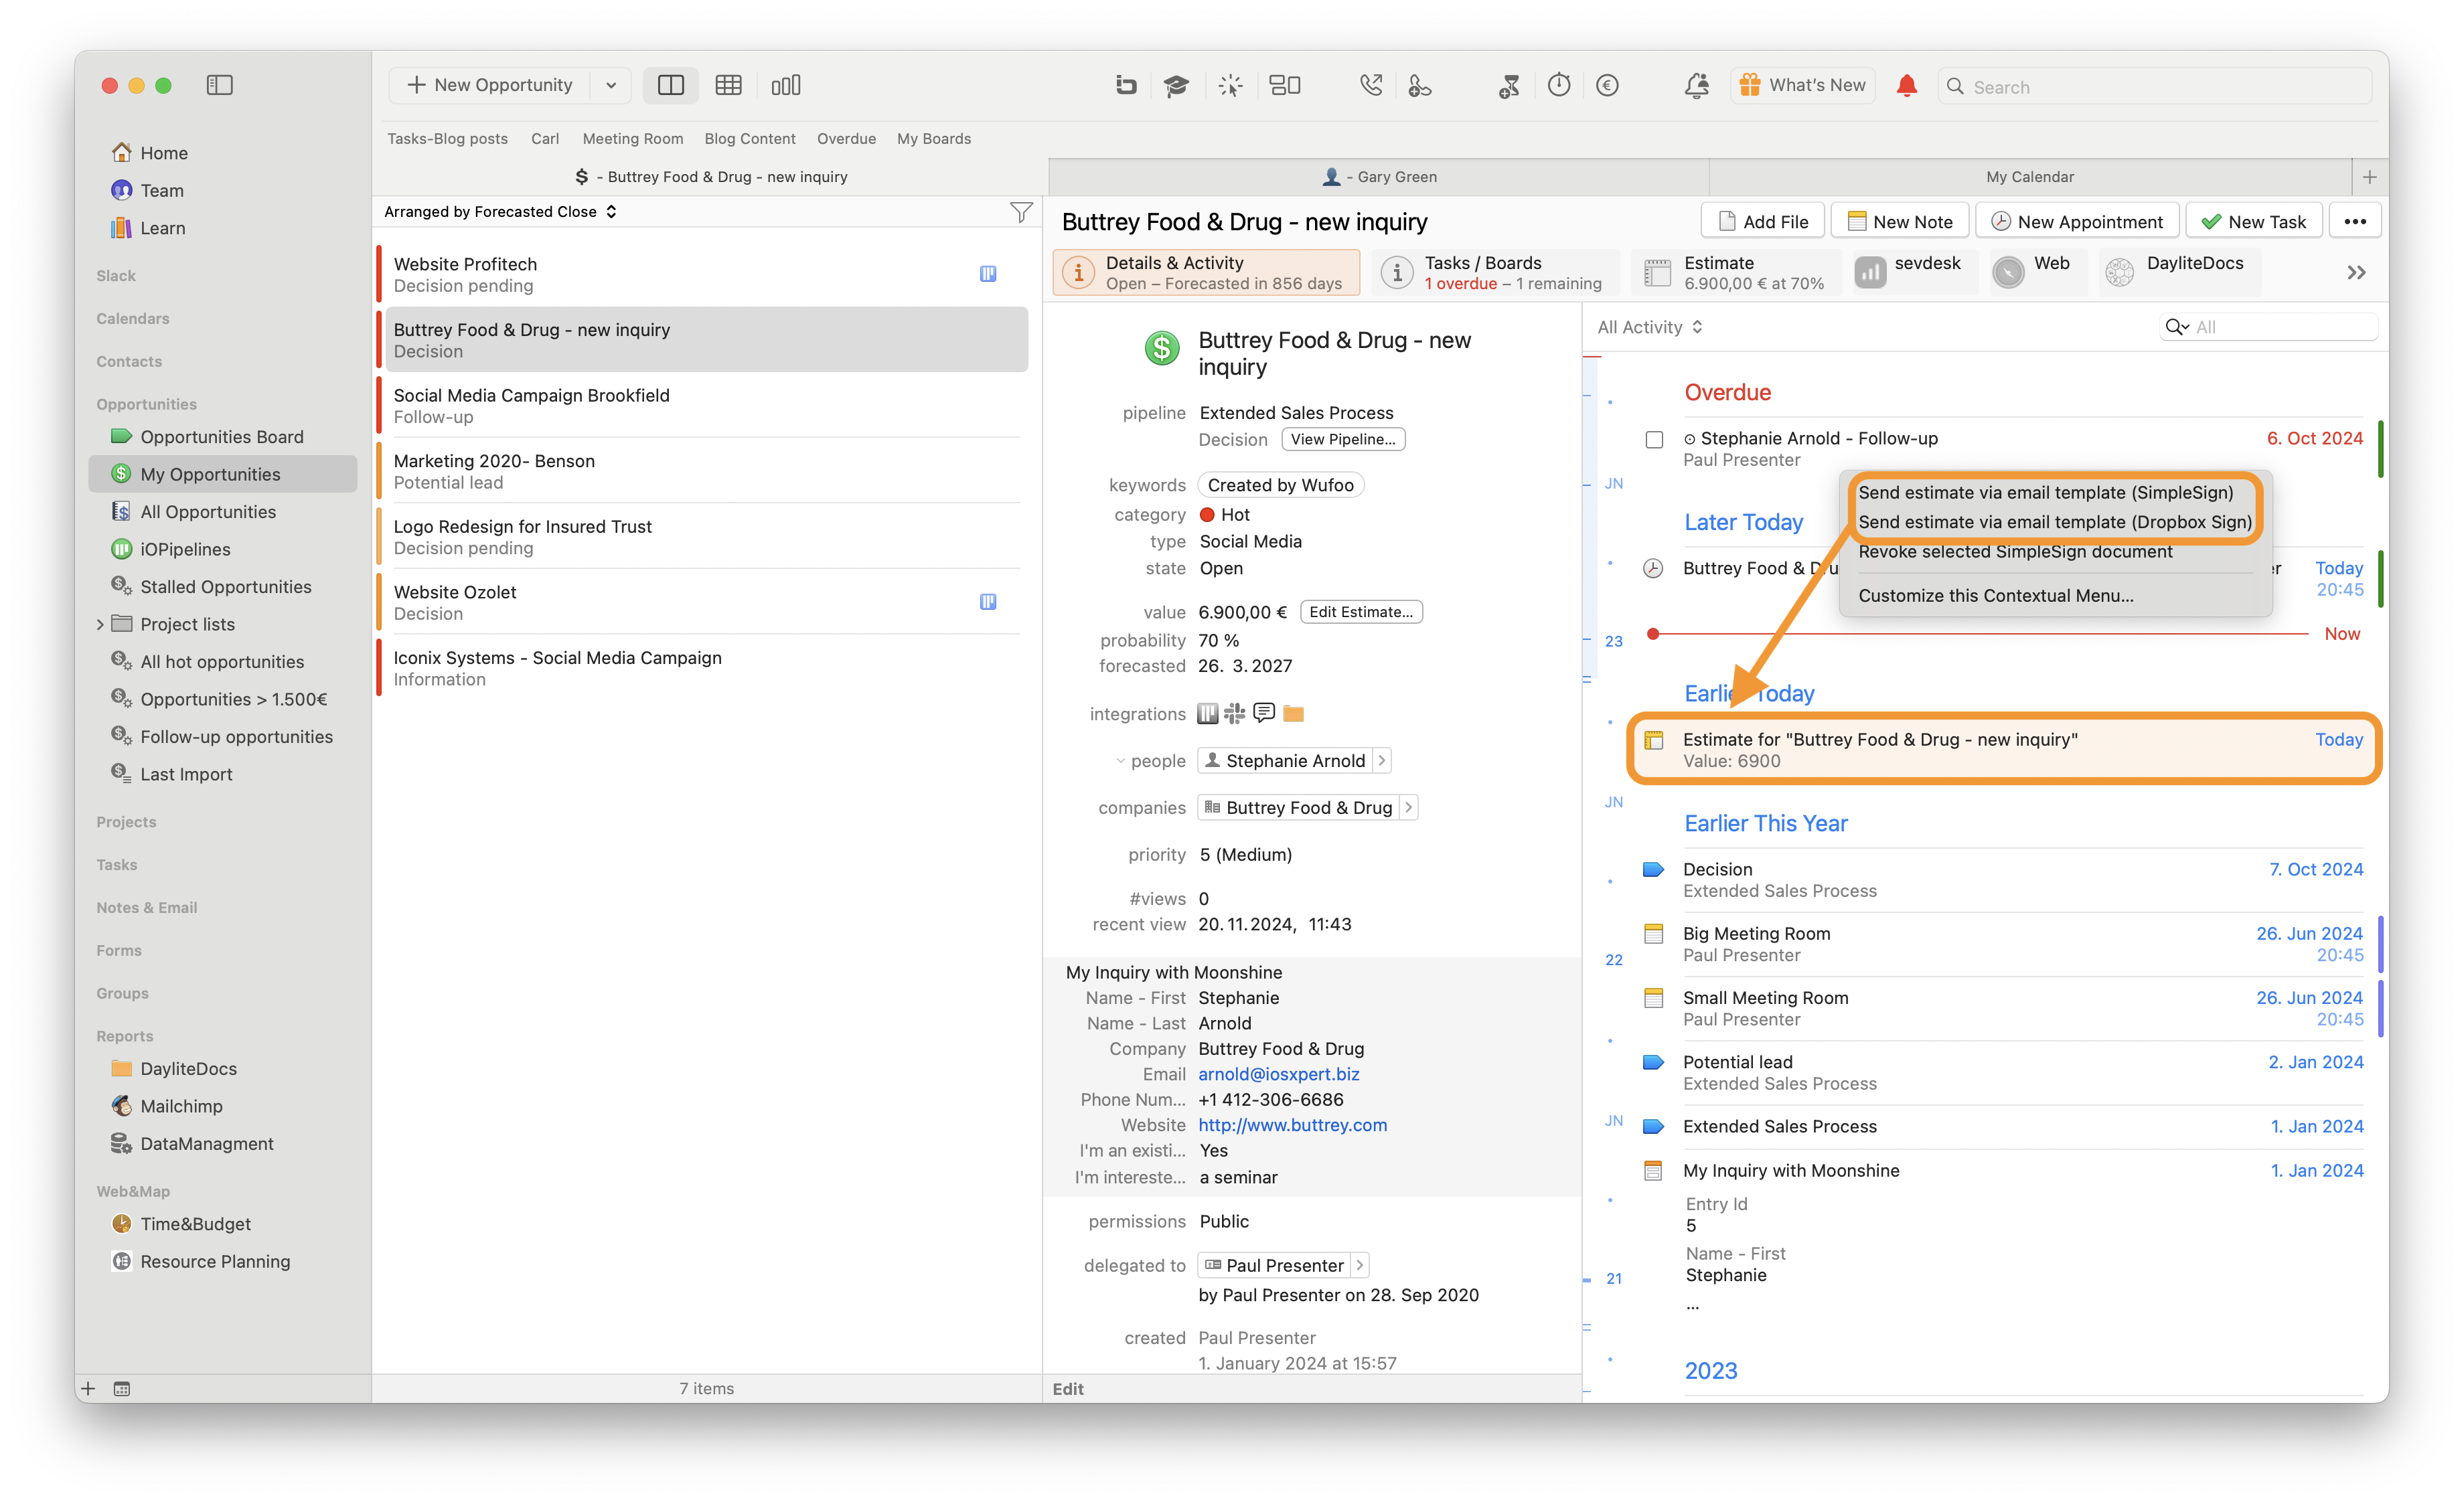
Task: Click Edit Estimate button
Action: [x=1361, y=612]
